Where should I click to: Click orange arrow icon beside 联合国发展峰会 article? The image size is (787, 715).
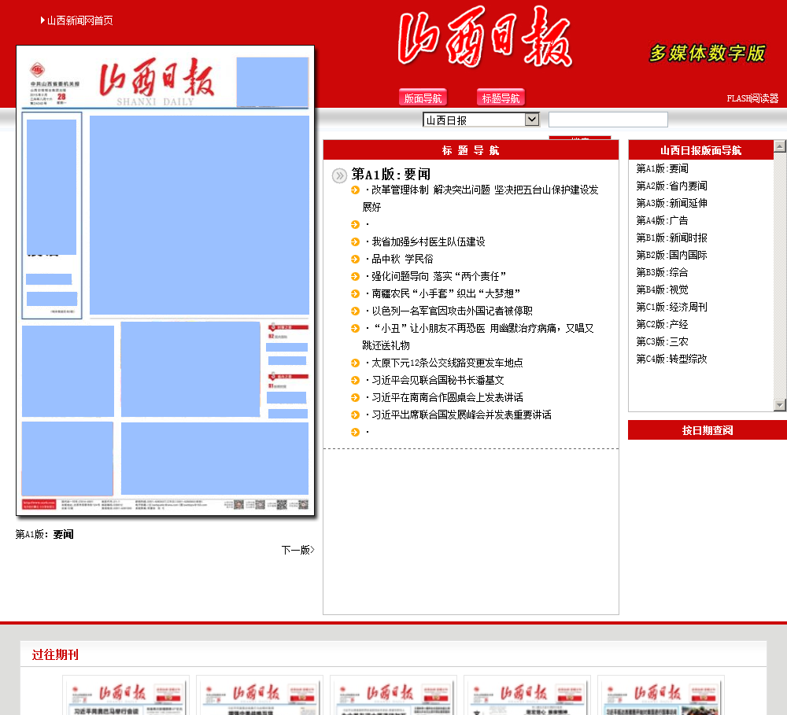tap(356, 415)
